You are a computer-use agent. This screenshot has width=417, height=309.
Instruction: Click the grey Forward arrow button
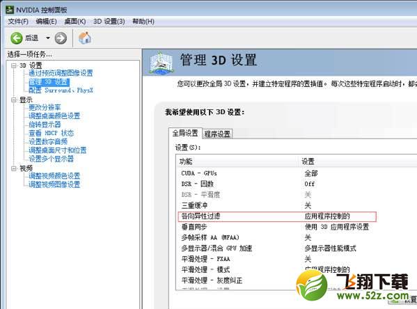pos(61,38)
